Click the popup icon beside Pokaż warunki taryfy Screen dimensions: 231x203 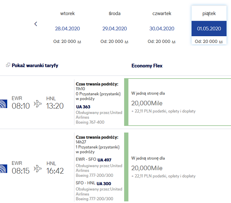tap(8, 65)
